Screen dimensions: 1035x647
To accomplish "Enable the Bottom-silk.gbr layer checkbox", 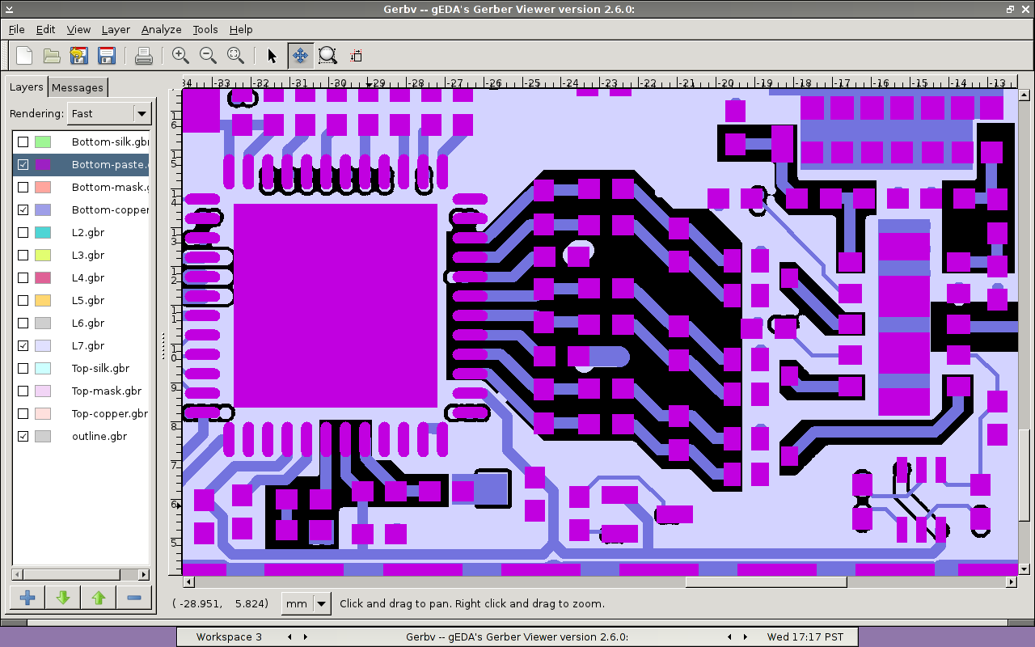I will click(23, 142).
